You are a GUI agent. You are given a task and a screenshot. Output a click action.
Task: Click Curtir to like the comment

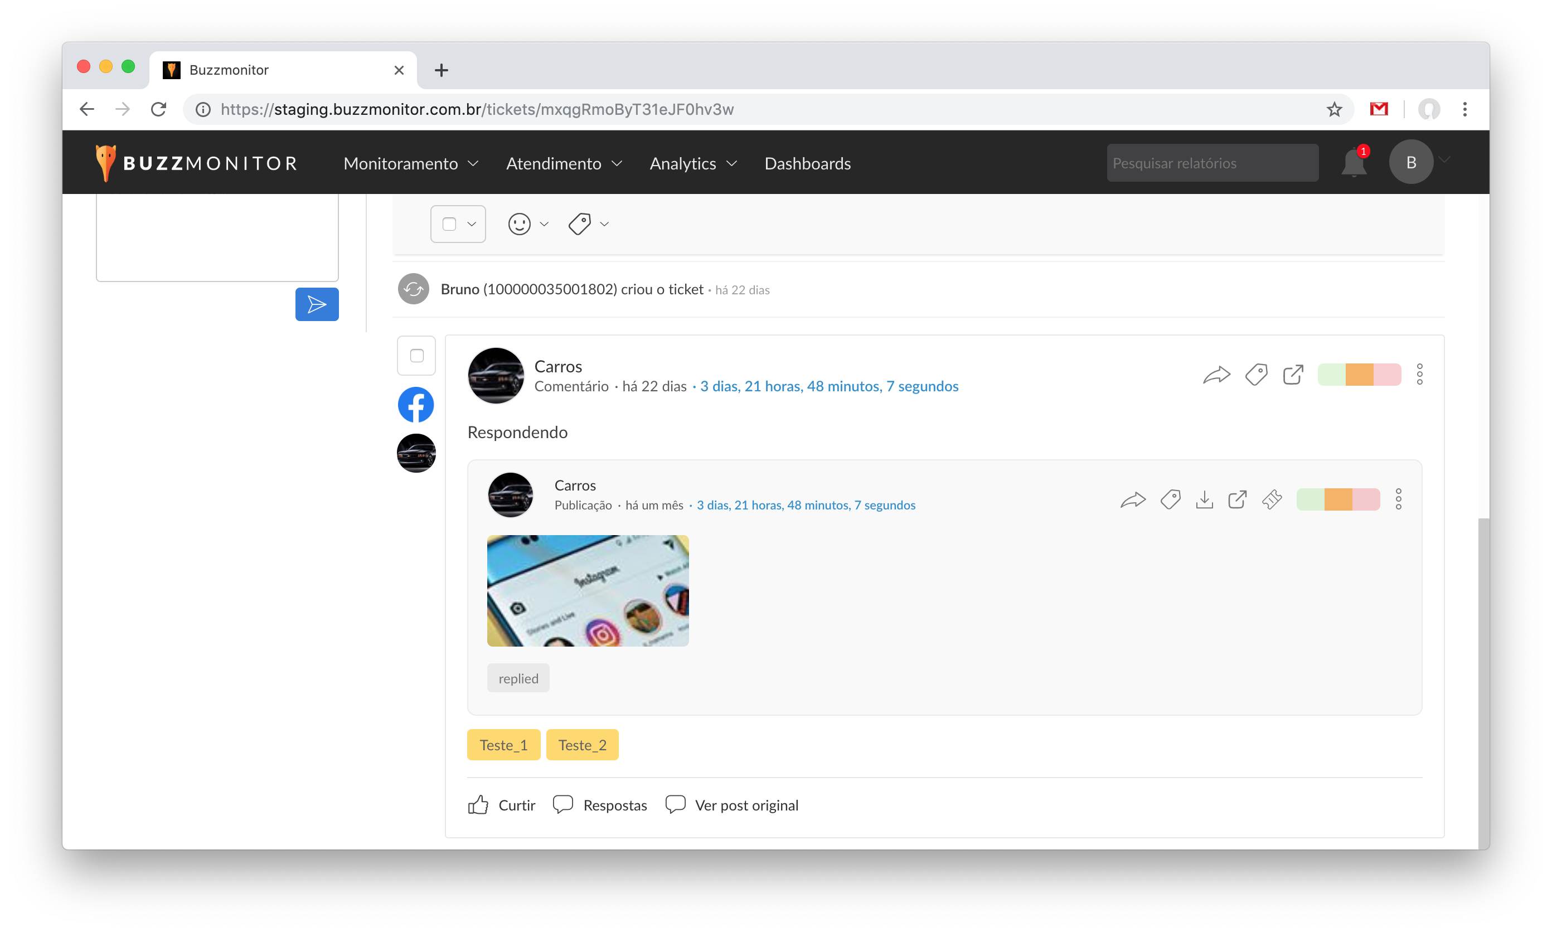[x=502, y=805]
